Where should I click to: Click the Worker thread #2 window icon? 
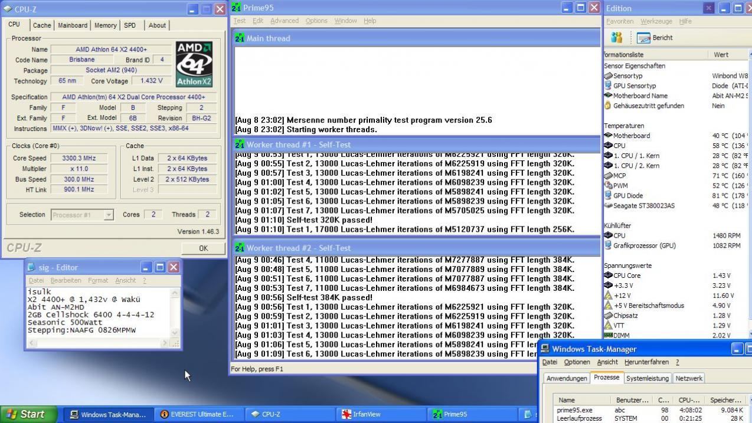pyautogui.click(x=239, y=248)
